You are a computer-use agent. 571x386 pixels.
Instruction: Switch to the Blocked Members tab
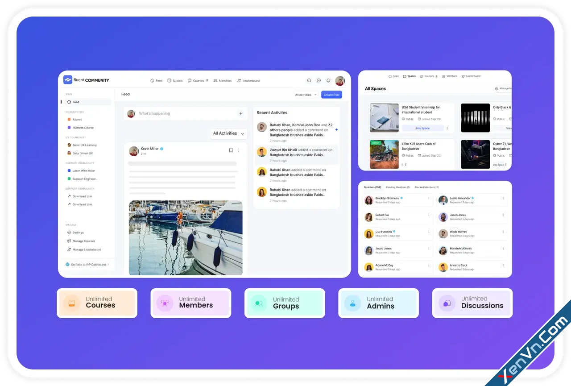point(426,187)
